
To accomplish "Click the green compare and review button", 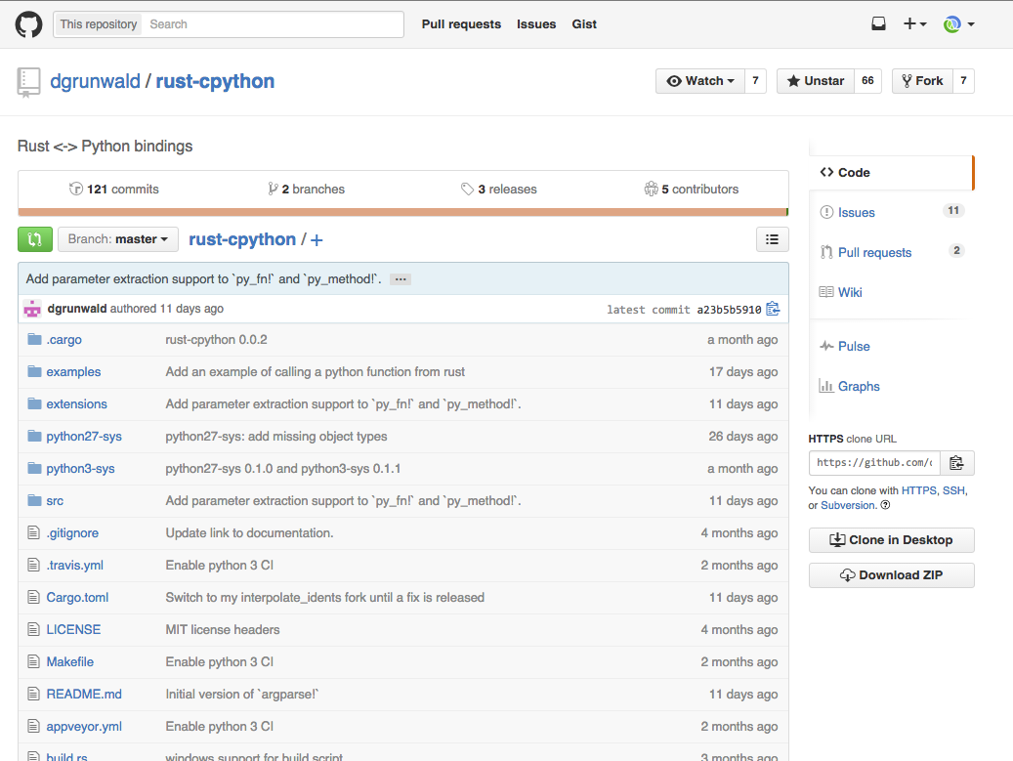I will click(35, 239).
